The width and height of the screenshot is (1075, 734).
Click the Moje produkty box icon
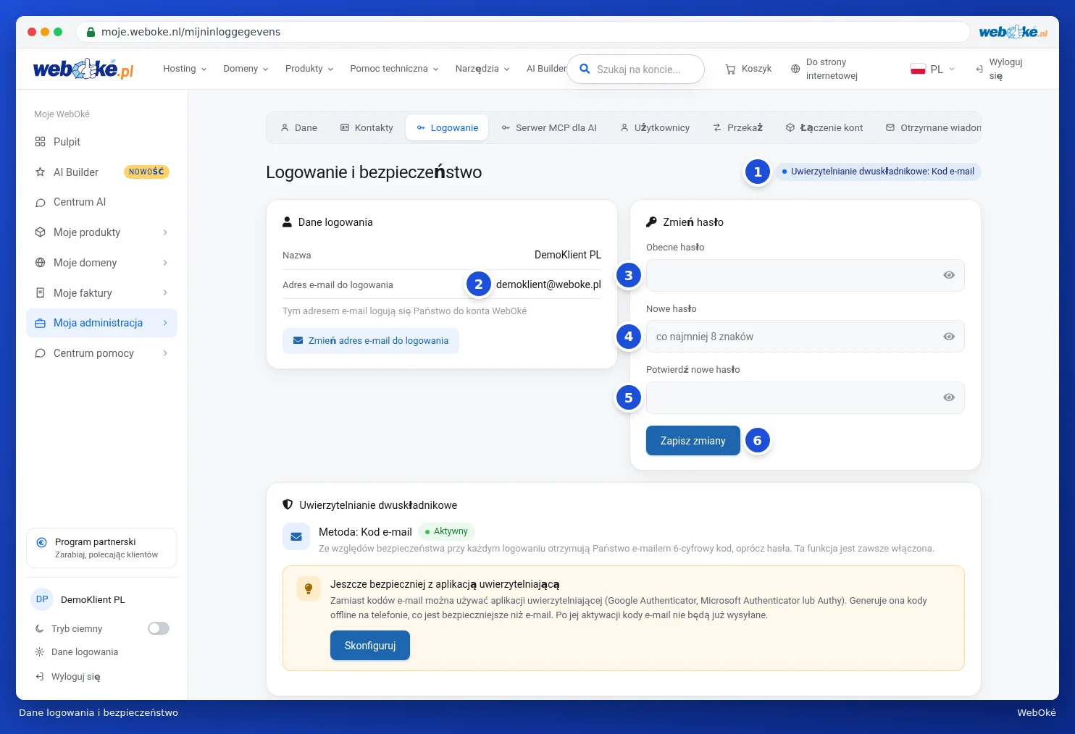pos(40,232)
